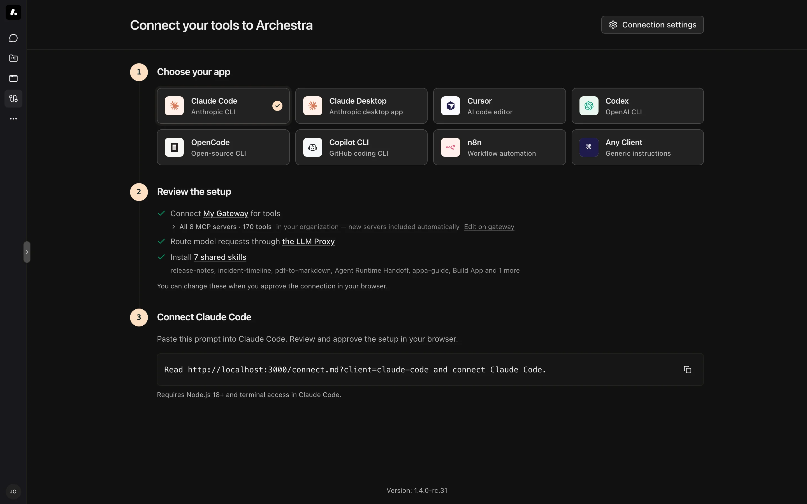Open the My Gateway link

point(226,213)
